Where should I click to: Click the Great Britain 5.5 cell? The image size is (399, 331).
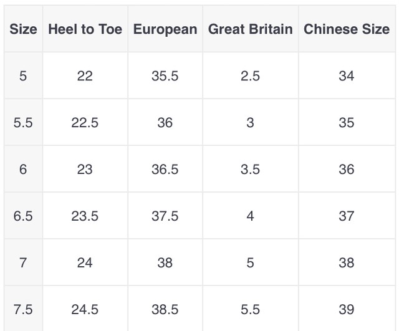(x=251, y=309)
